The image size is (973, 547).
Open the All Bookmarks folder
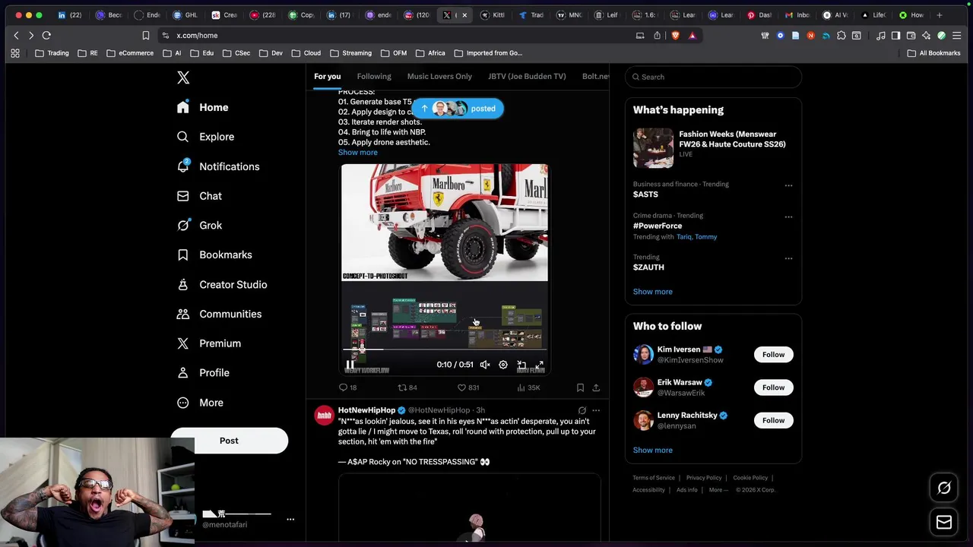[933, 53]
